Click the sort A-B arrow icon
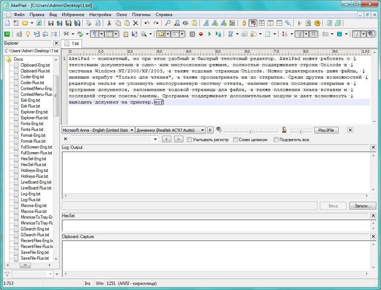This screenshot has height=290, width=381. [x=285, y=34]
